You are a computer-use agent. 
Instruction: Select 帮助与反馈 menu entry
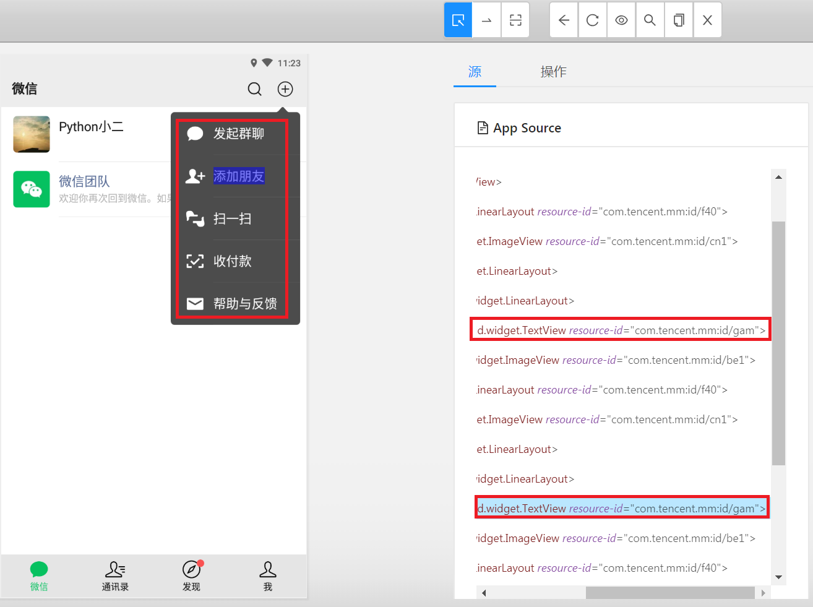point(245,304)
